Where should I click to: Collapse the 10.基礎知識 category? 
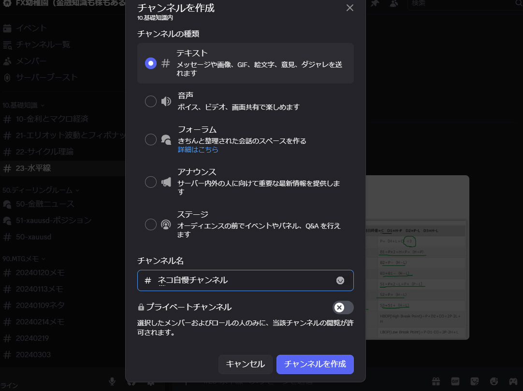[23, 105]
